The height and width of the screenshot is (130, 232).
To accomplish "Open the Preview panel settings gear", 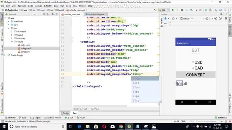I will 221,14.
